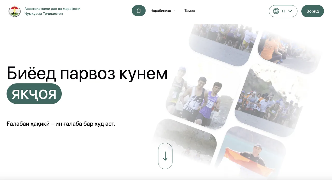This screenshot has width=332, height=180.
Task: Click the globe language icon
Action: (276, 11)
